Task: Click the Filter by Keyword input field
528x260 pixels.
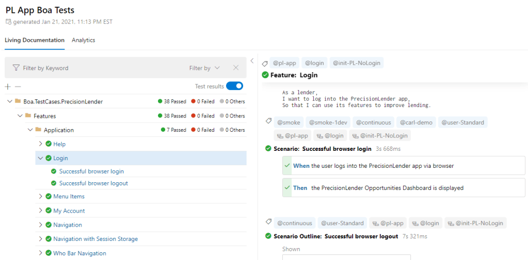Action: (98, 68)
